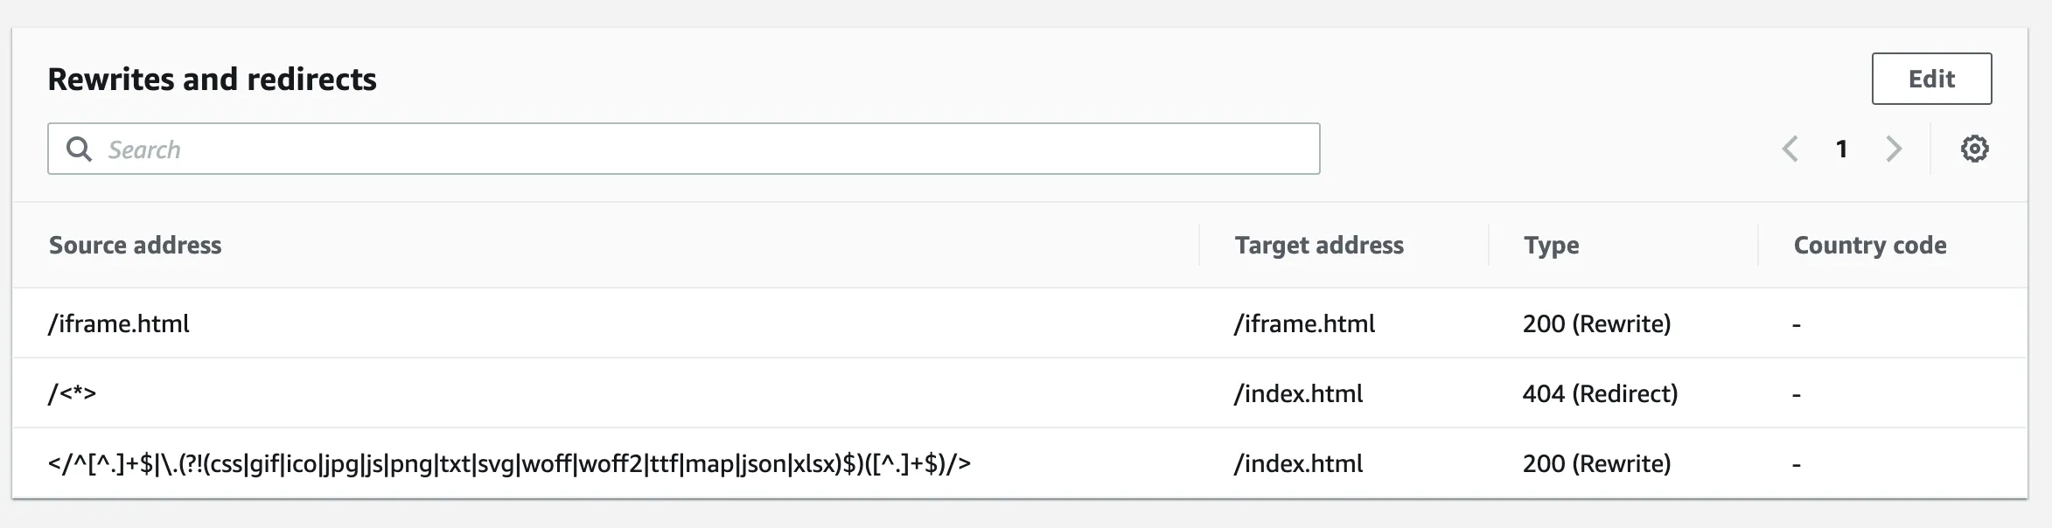Click /index.html target of the 404 redirect

[x=1298, y=393]
